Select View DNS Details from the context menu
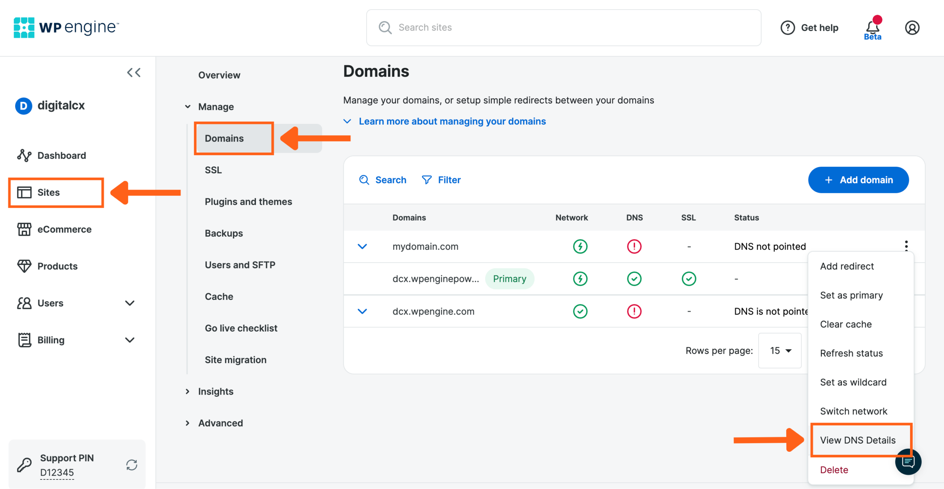The image size is (944, 489). (x=858, y=440)
